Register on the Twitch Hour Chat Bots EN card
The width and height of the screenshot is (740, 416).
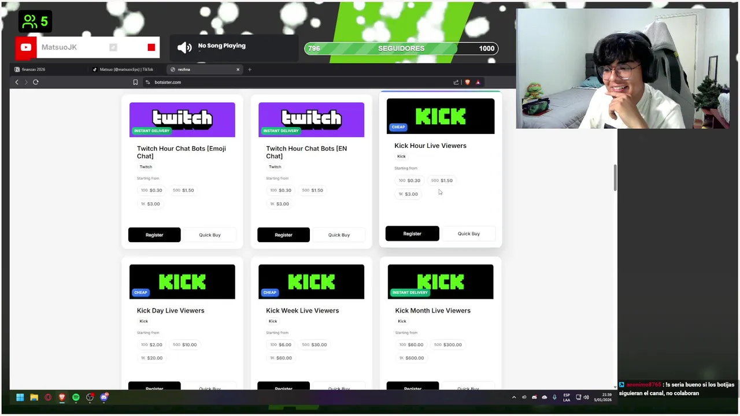pos(283,235)
